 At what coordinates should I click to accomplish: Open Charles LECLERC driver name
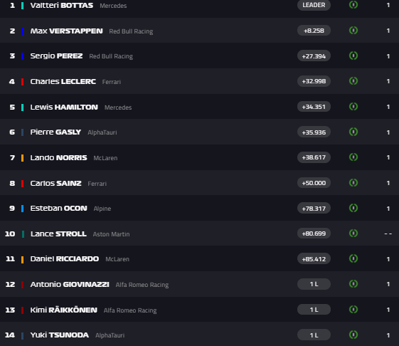pyautogui.click(x=63, y=82)
